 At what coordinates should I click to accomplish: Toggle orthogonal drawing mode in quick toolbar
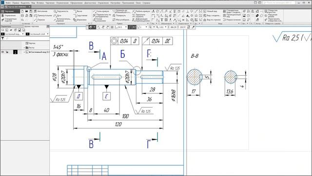tap(130, 27)
